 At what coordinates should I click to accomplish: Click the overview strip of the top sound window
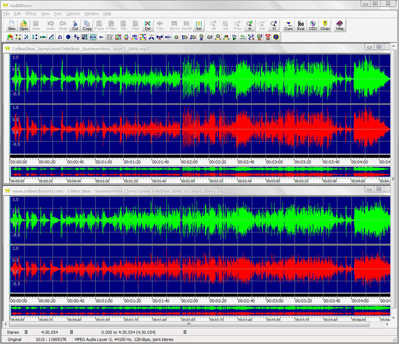tap(200, 171)
